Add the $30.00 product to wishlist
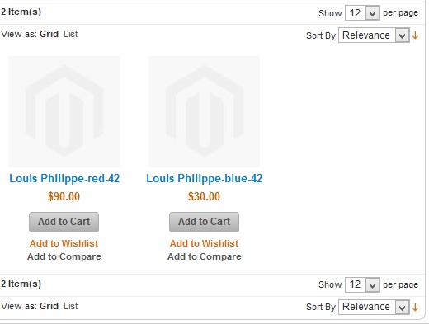The image size is (429, 324). [204, 243]
